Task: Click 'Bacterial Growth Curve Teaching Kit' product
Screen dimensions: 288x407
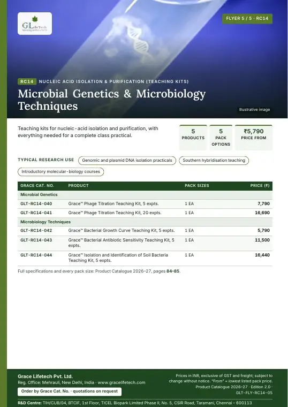Action: (x=122, y=230)
